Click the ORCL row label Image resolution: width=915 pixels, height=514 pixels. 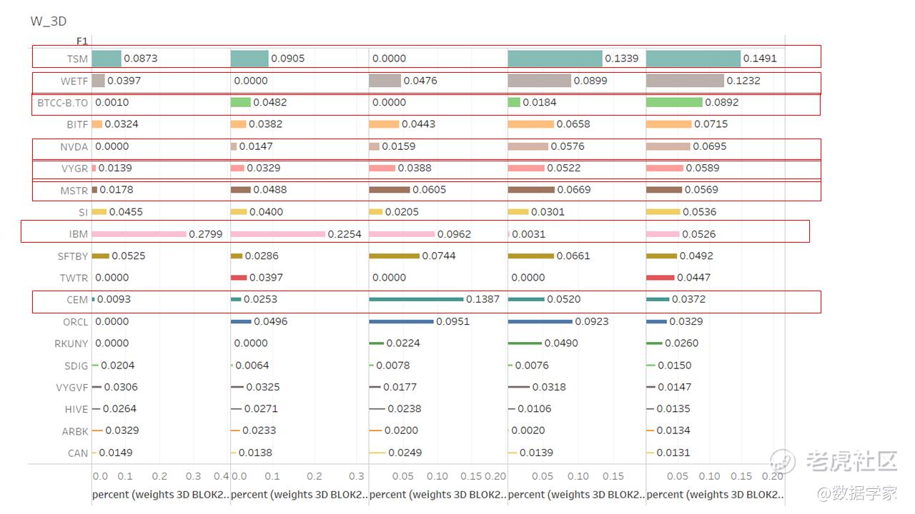76,322
